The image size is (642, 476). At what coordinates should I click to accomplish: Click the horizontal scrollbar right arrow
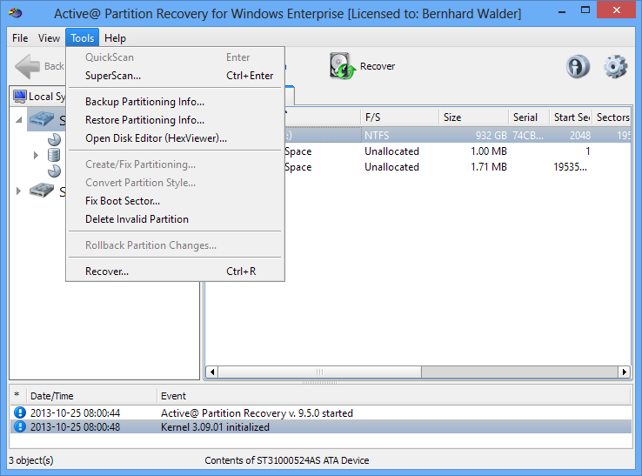(624, 372)
